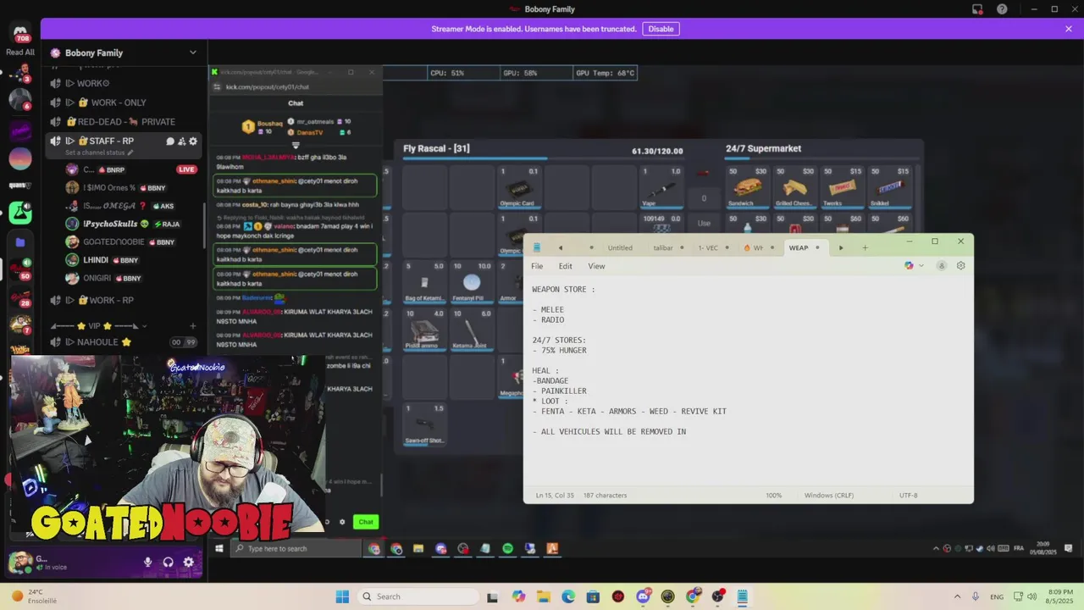The image size is (1084, 610).
Task: Place cursor after ALL VEHICULES WILL BE REMOVED IN
Action: coord(687,432)
